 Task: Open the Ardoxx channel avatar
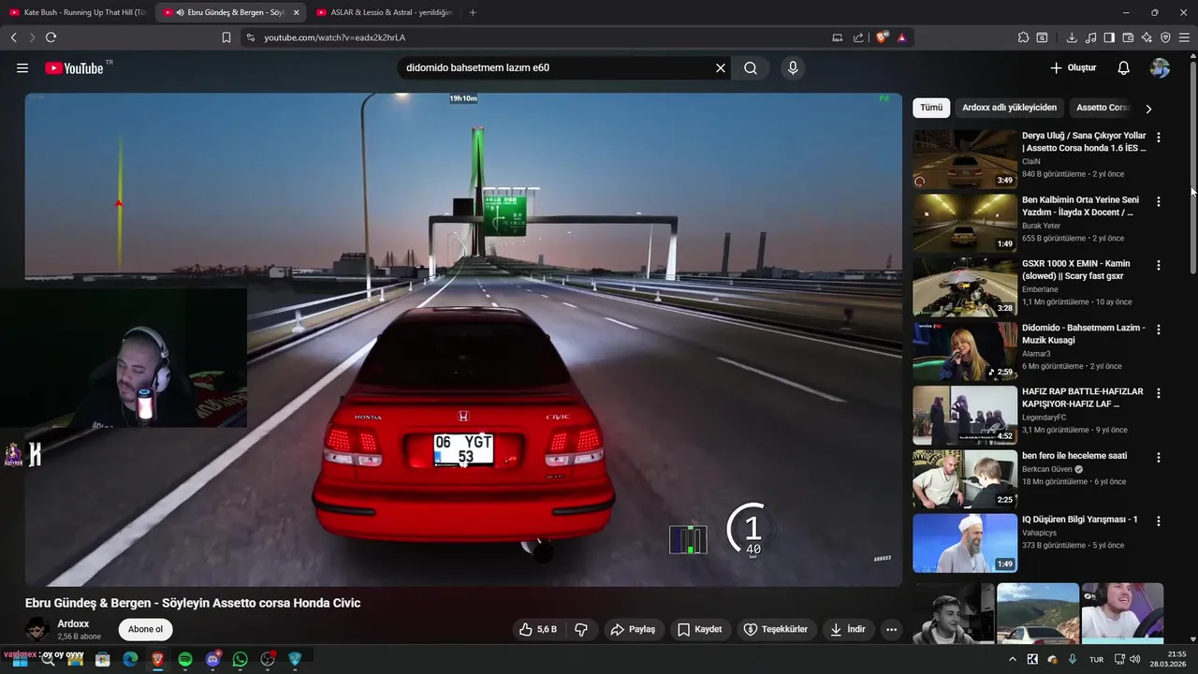37,629
